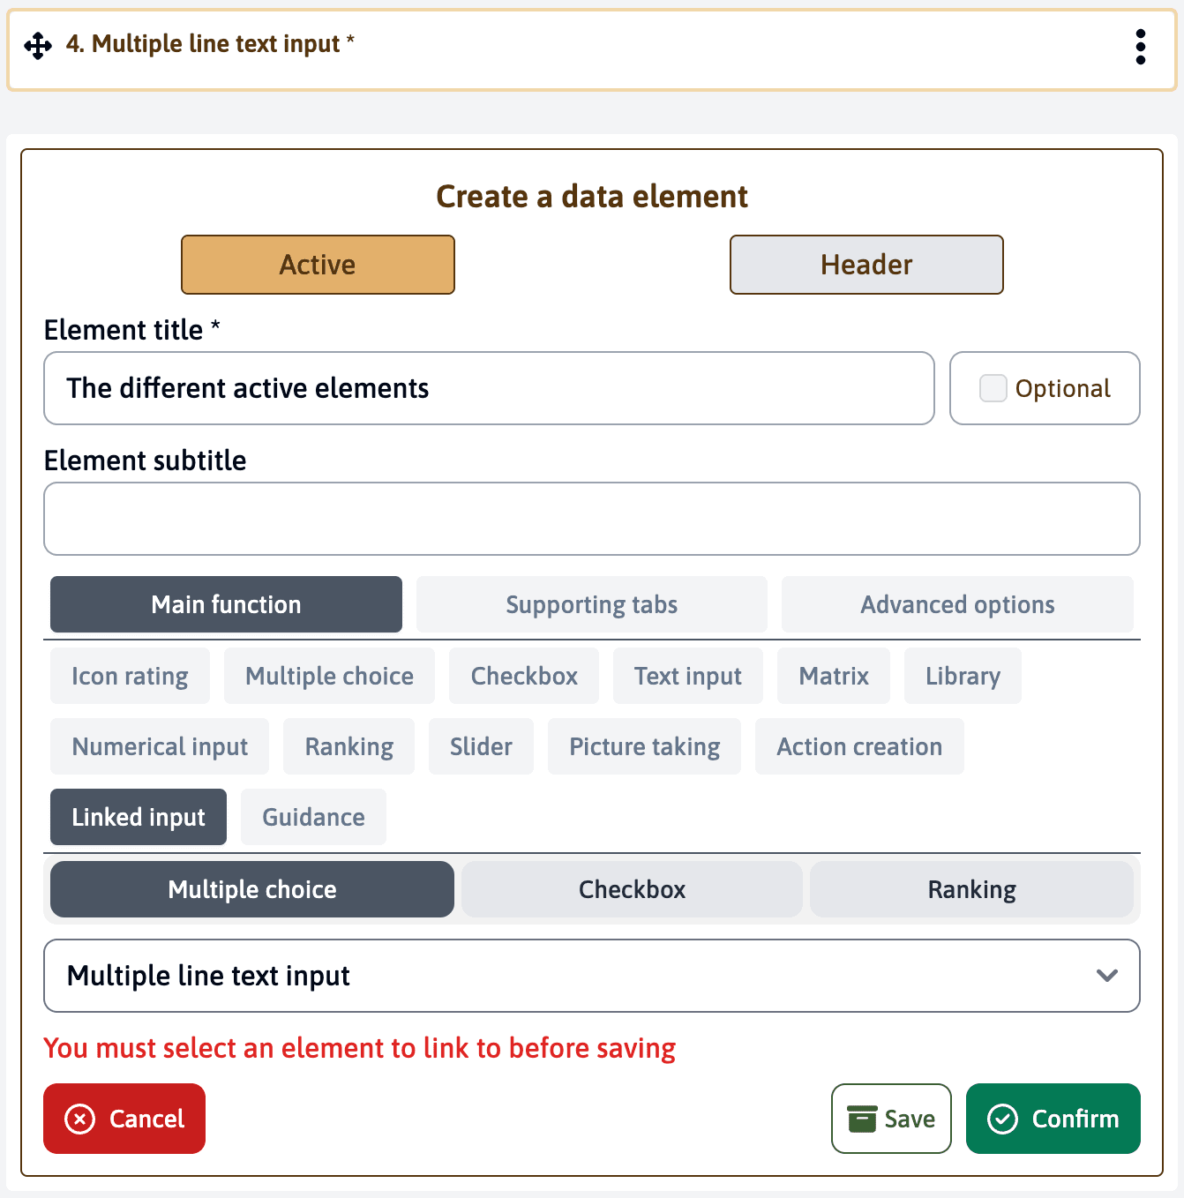This screenshot has width=1184, height=1198.
Task: Enable the Optional checkbox
Action: click(x=993, y=388)
